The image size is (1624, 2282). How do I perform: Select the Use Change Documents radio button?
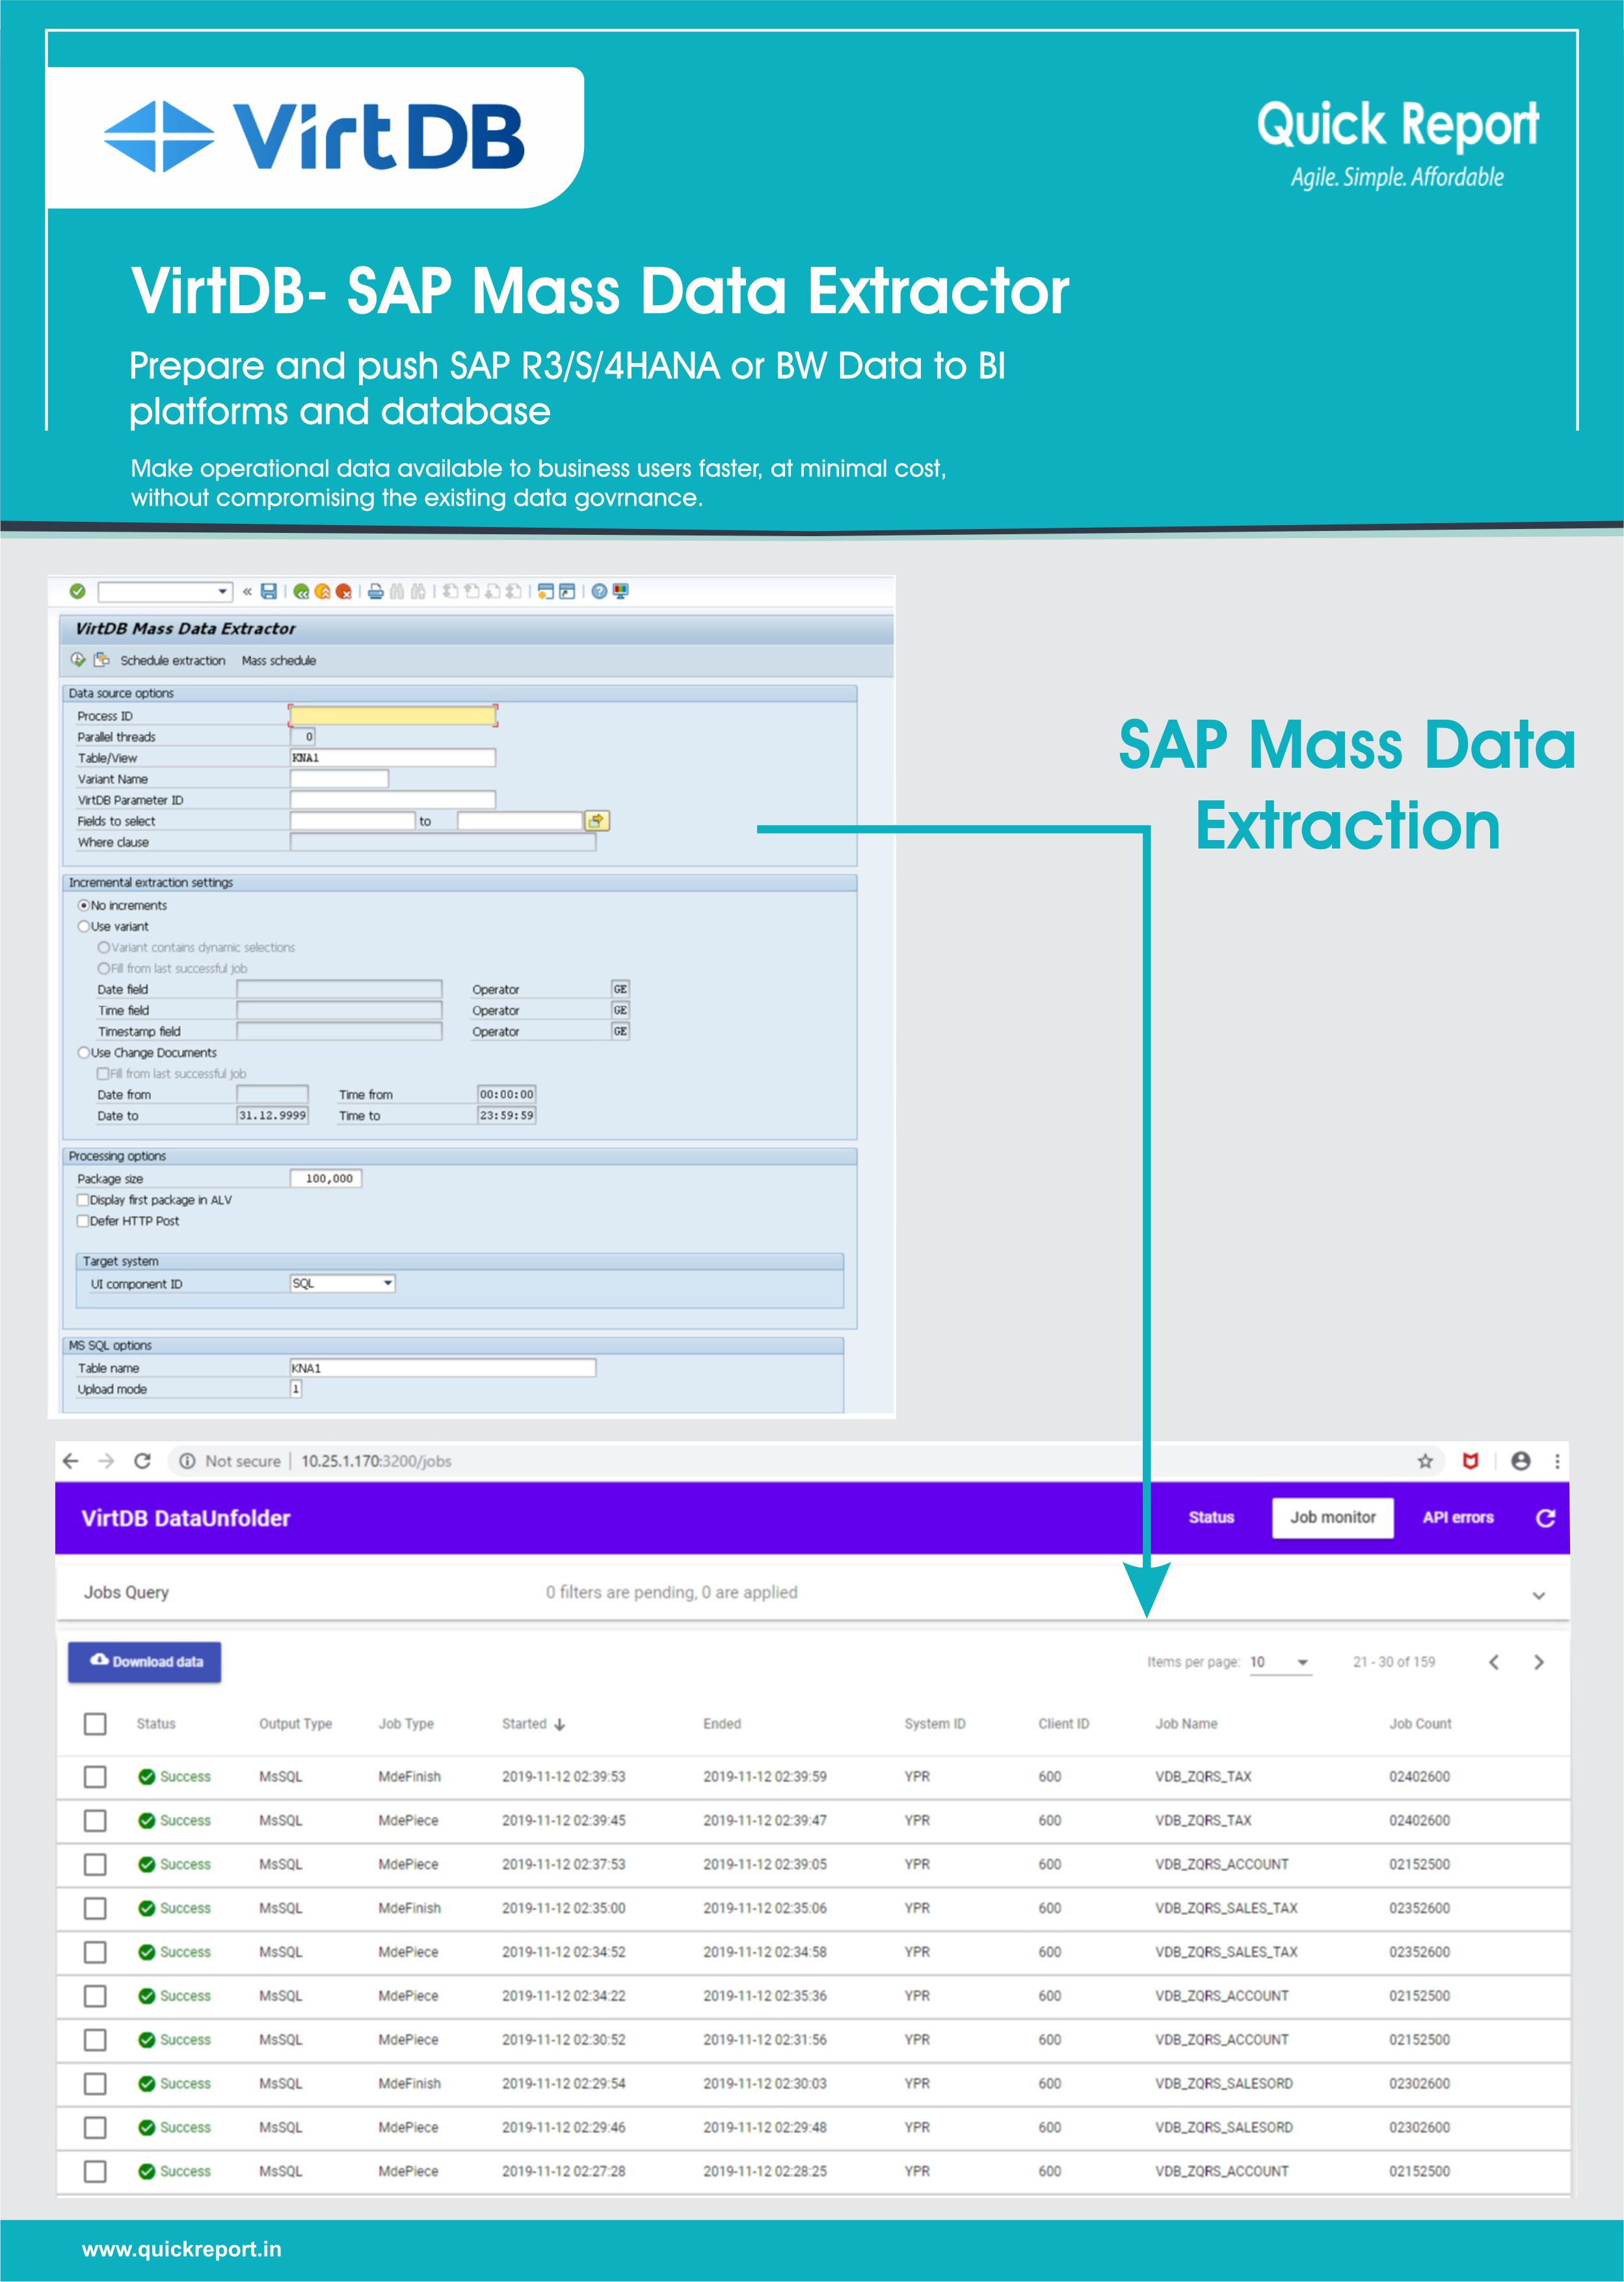coord(84,1052)
